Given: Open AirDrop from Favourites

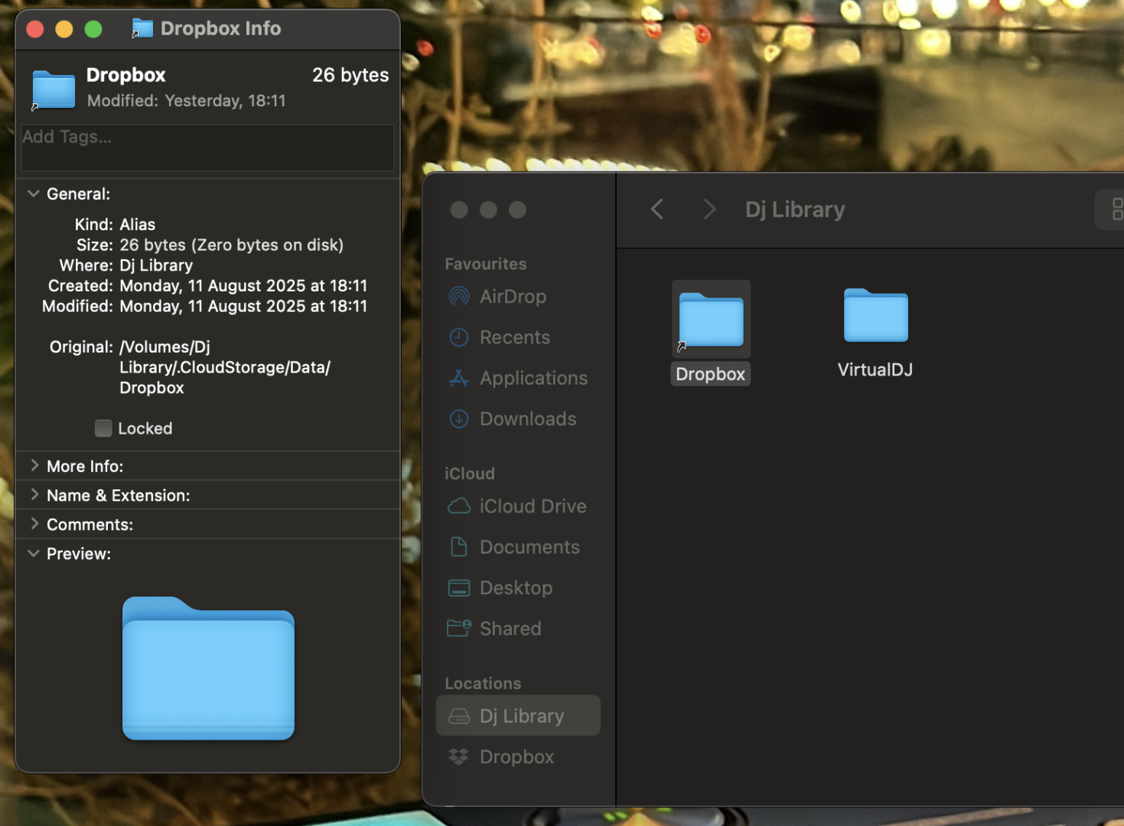Looking at the screenshot, I should click(x=518, y=296).
